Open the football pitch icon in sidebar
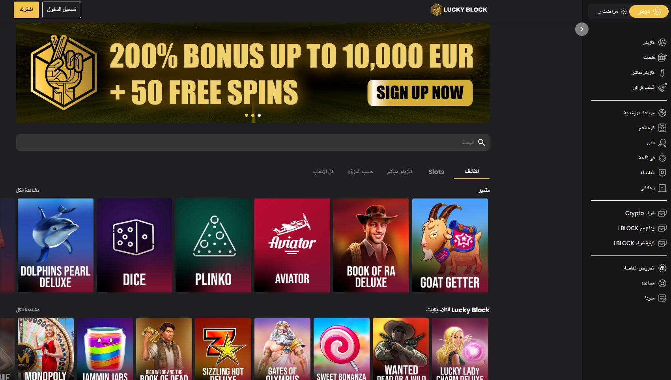The width and height of the screenshot is (671, 380). tap(662, 128)
